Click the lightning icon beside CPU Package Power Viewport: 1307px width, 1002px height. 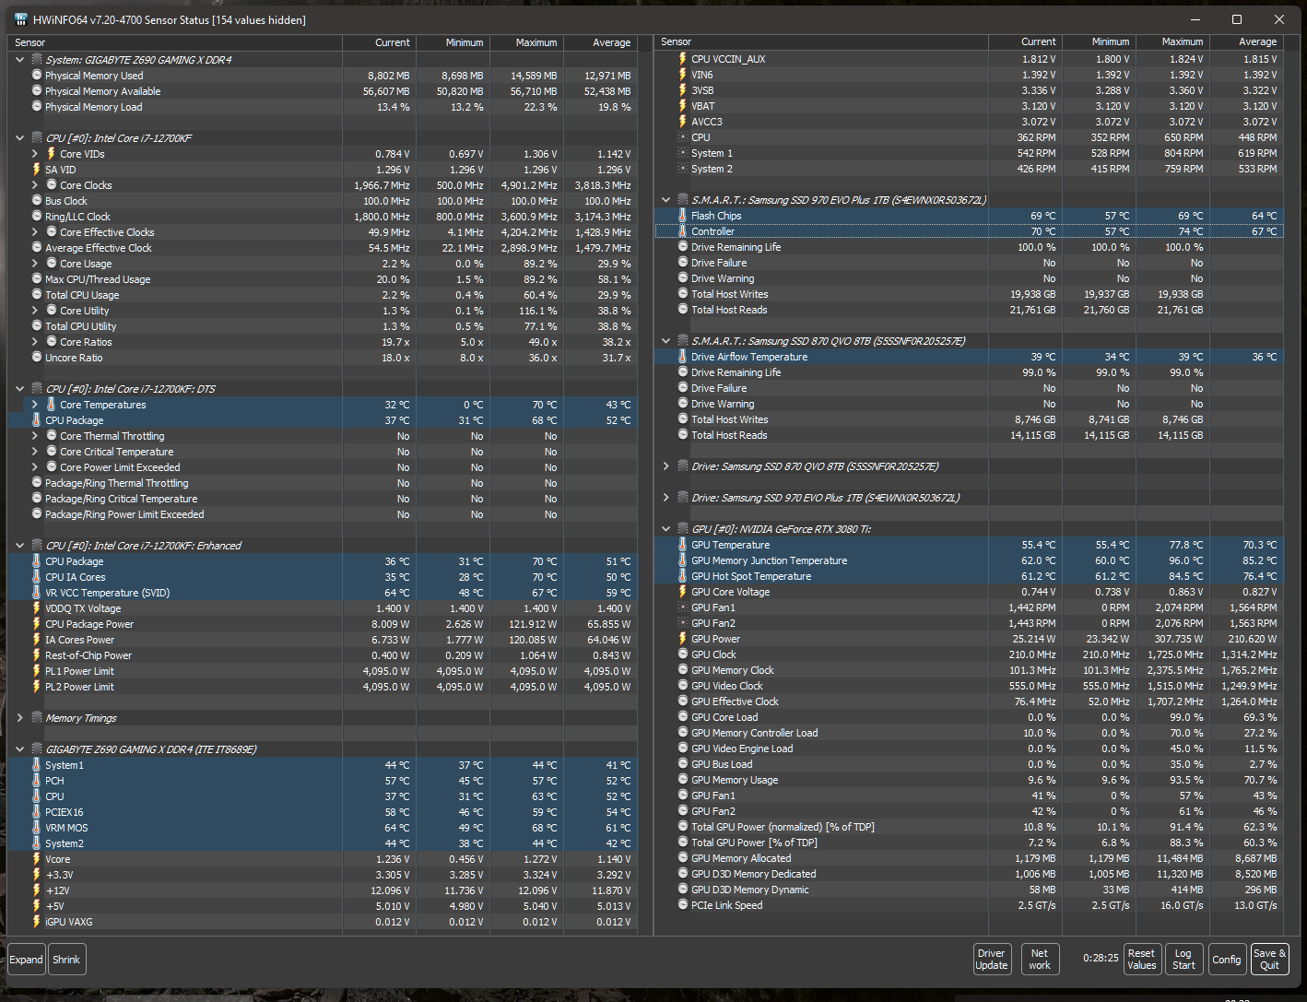point(37,624)
